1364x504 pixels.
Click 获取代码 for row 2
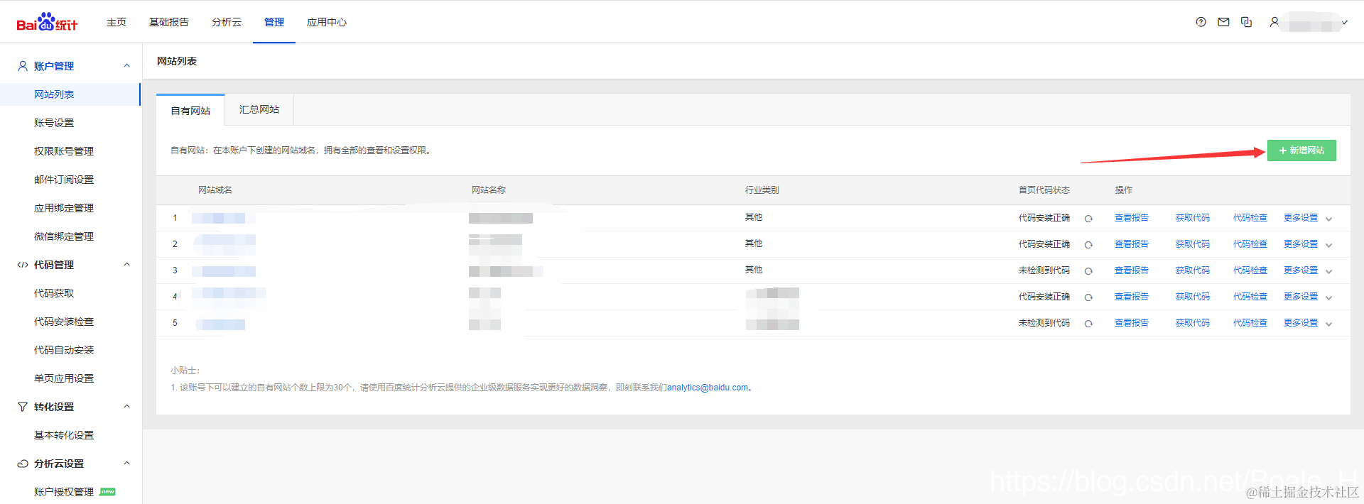click(1193, 244)
